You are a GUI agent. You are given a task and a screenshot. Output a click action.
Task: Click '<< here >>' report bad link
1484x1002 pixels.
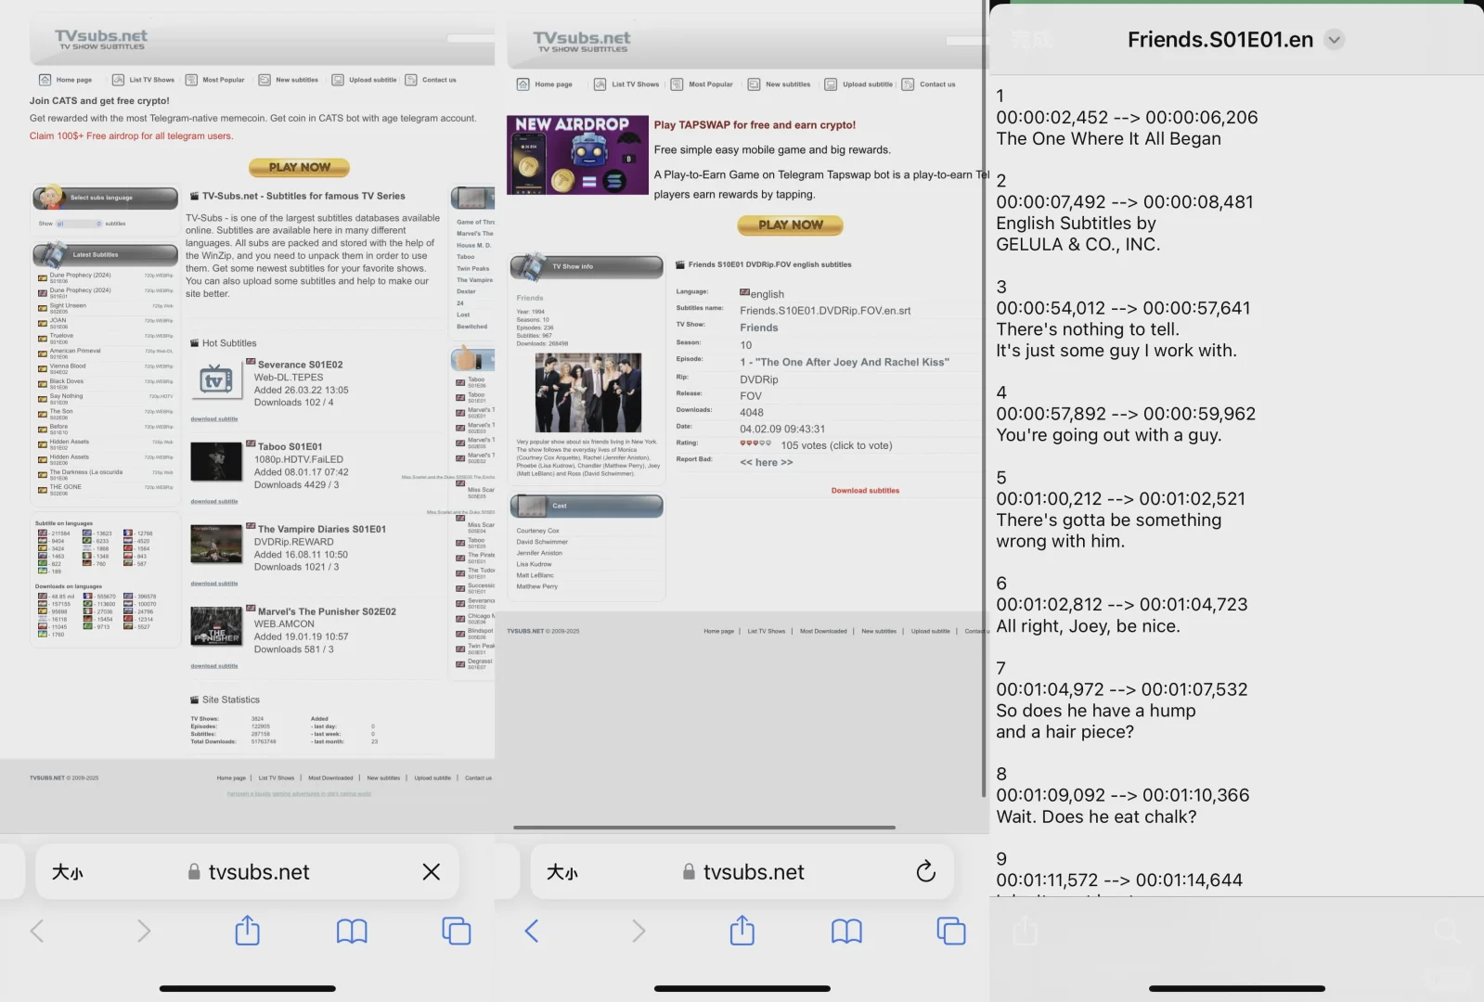click(x=766, y=462)
